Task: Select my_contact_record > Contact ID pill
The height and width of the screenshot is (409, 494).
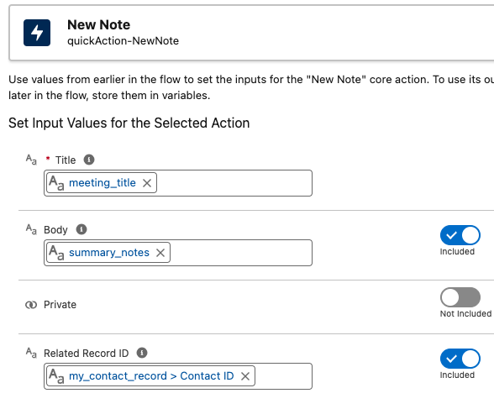Action: (x=151, y=376)
